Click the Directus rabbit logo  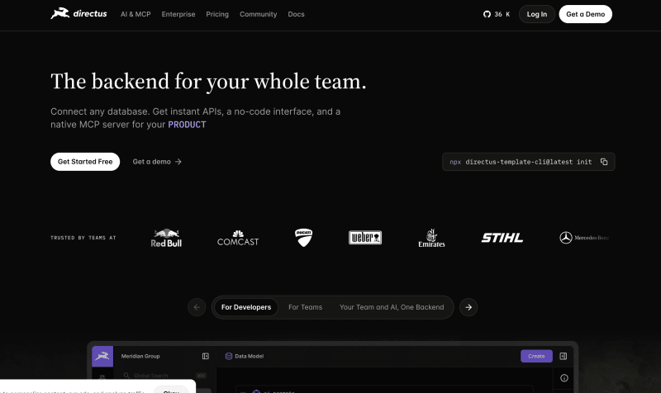[78, 13]
